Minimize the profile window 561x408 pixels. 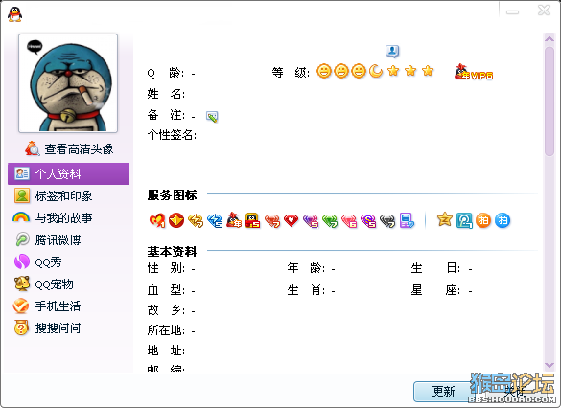(512, 11)
